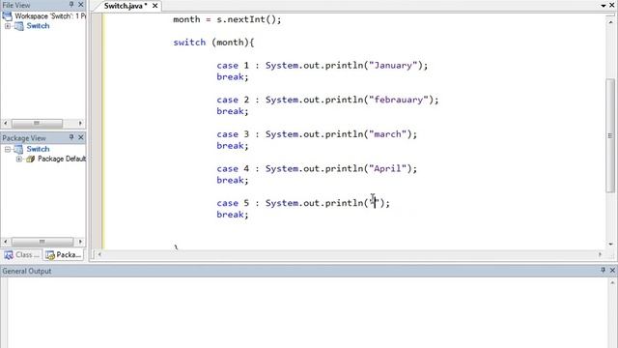Close the File View panel

[81, 4]
